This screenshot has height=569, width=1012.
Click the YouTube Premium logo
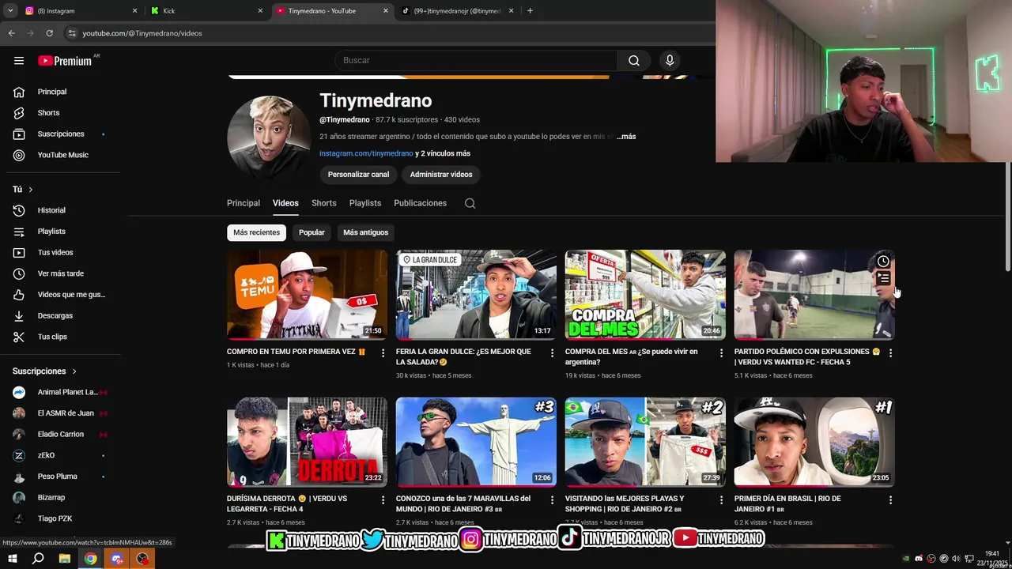coord(65,61)
